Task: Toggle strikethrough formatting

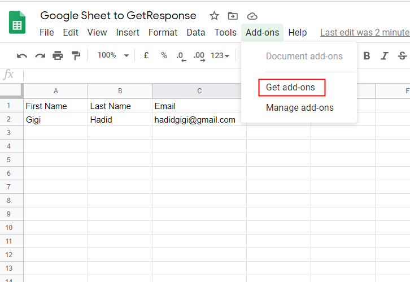Action: (402, 56)
